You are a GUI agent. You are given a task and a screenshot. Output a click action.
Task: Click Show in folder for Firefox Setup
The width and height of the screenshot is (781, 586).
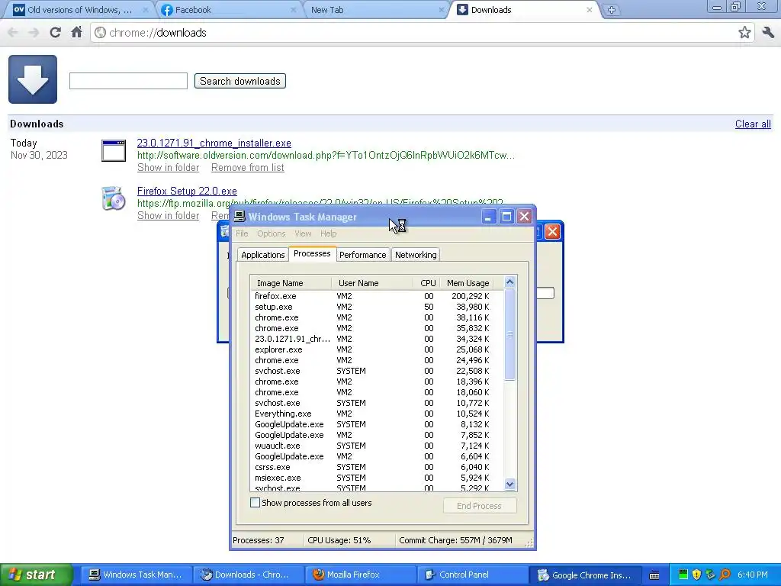tap(169, 215)
